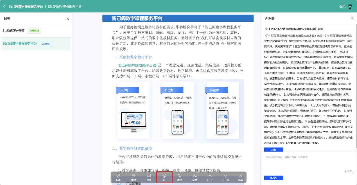Focus the AI question input box

point(309,163)
